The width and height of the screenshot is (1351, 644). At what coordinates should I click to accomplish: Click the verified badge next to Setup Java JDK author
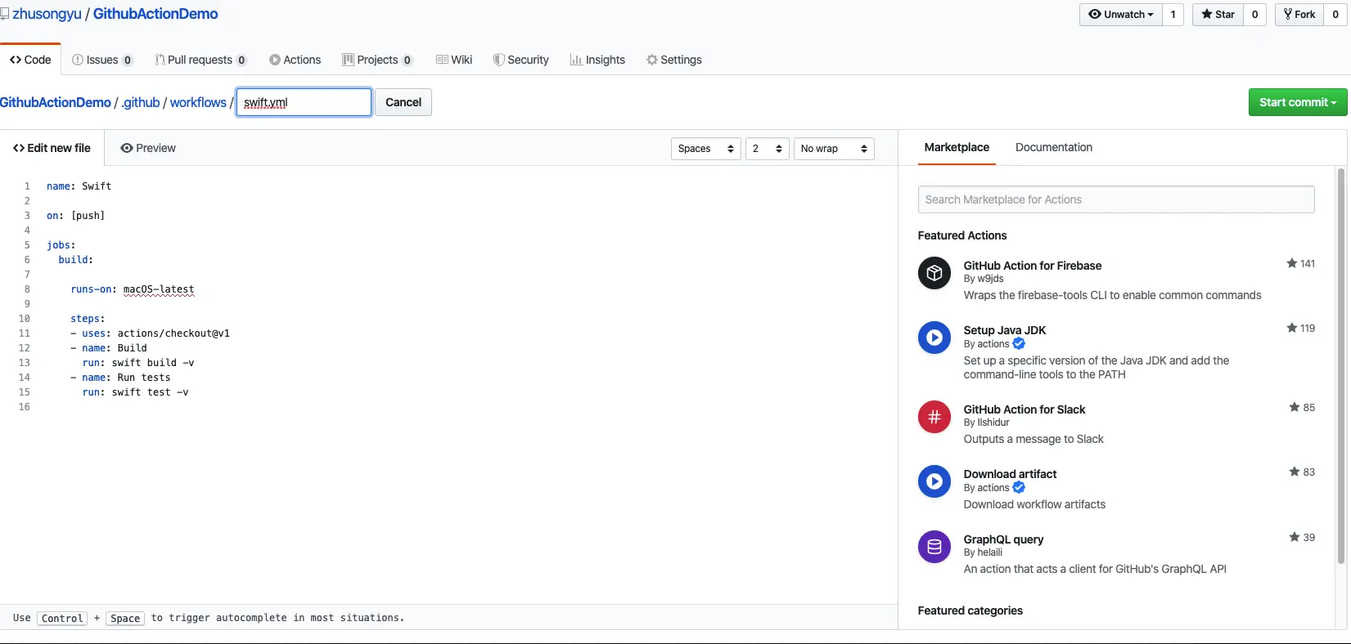pos(1019,344)
